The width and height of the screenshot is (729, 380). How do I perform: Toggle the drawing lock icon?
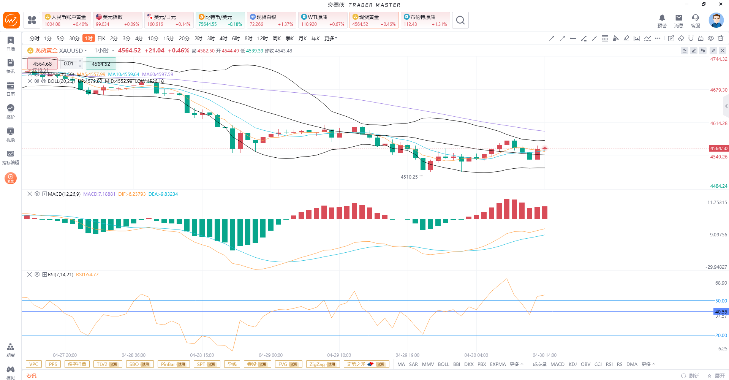coord(701,38)
